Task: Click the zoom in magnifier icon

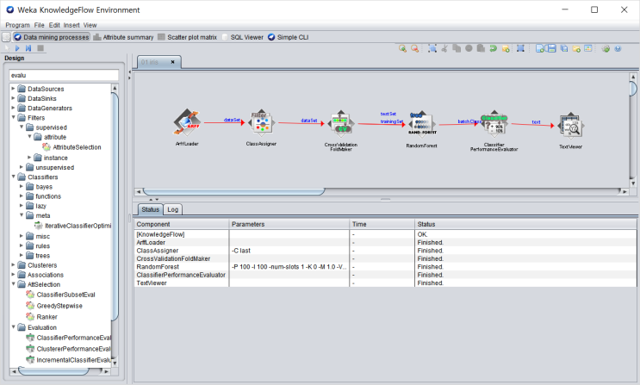Action: coord(402,48)
